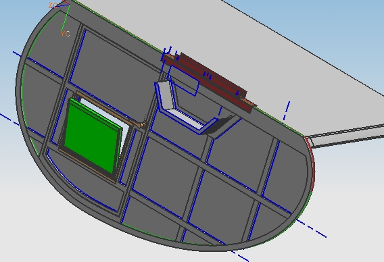Select the blue dashed centerline at lower right
384x262 pixels.
tap(311, 228)
